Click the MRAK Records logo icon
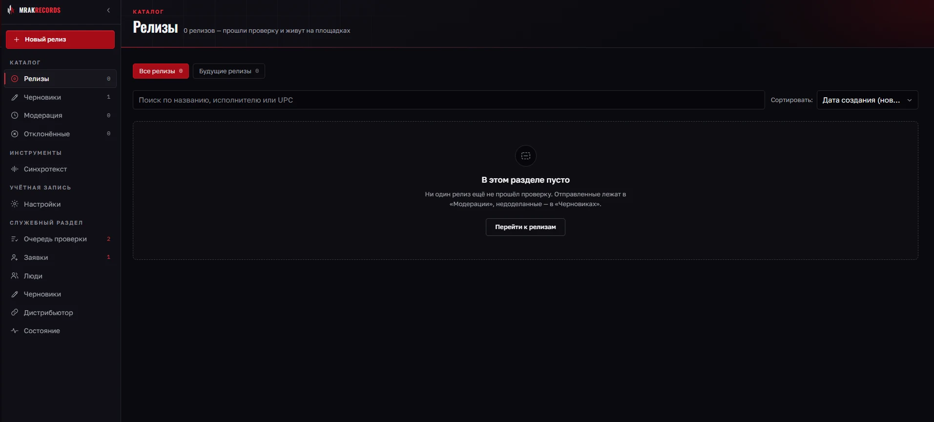This screenshot has width=934, height=422. click(11, 10)
